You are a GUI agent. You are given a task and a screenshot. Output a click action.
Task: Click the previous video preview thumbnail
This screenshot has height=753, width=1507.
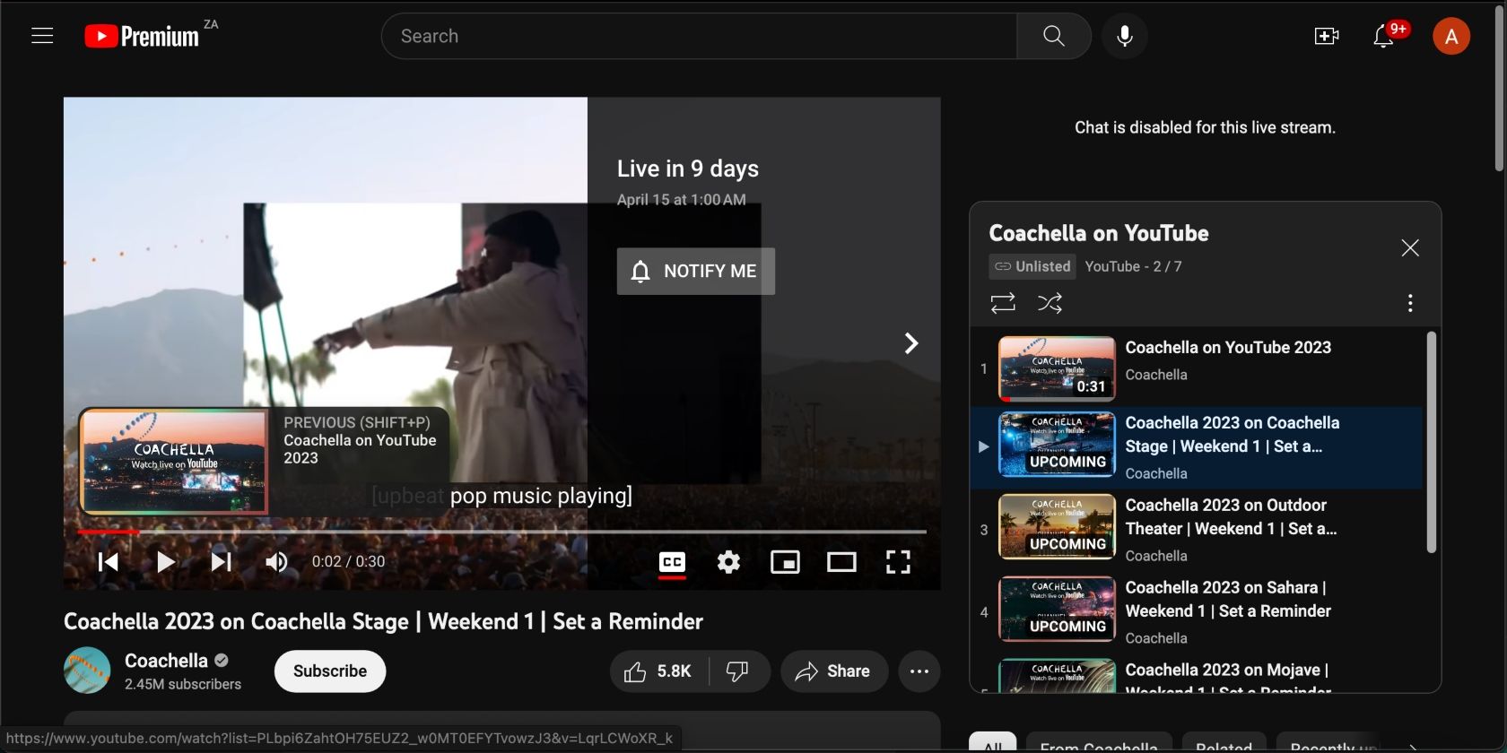[175, 462]
